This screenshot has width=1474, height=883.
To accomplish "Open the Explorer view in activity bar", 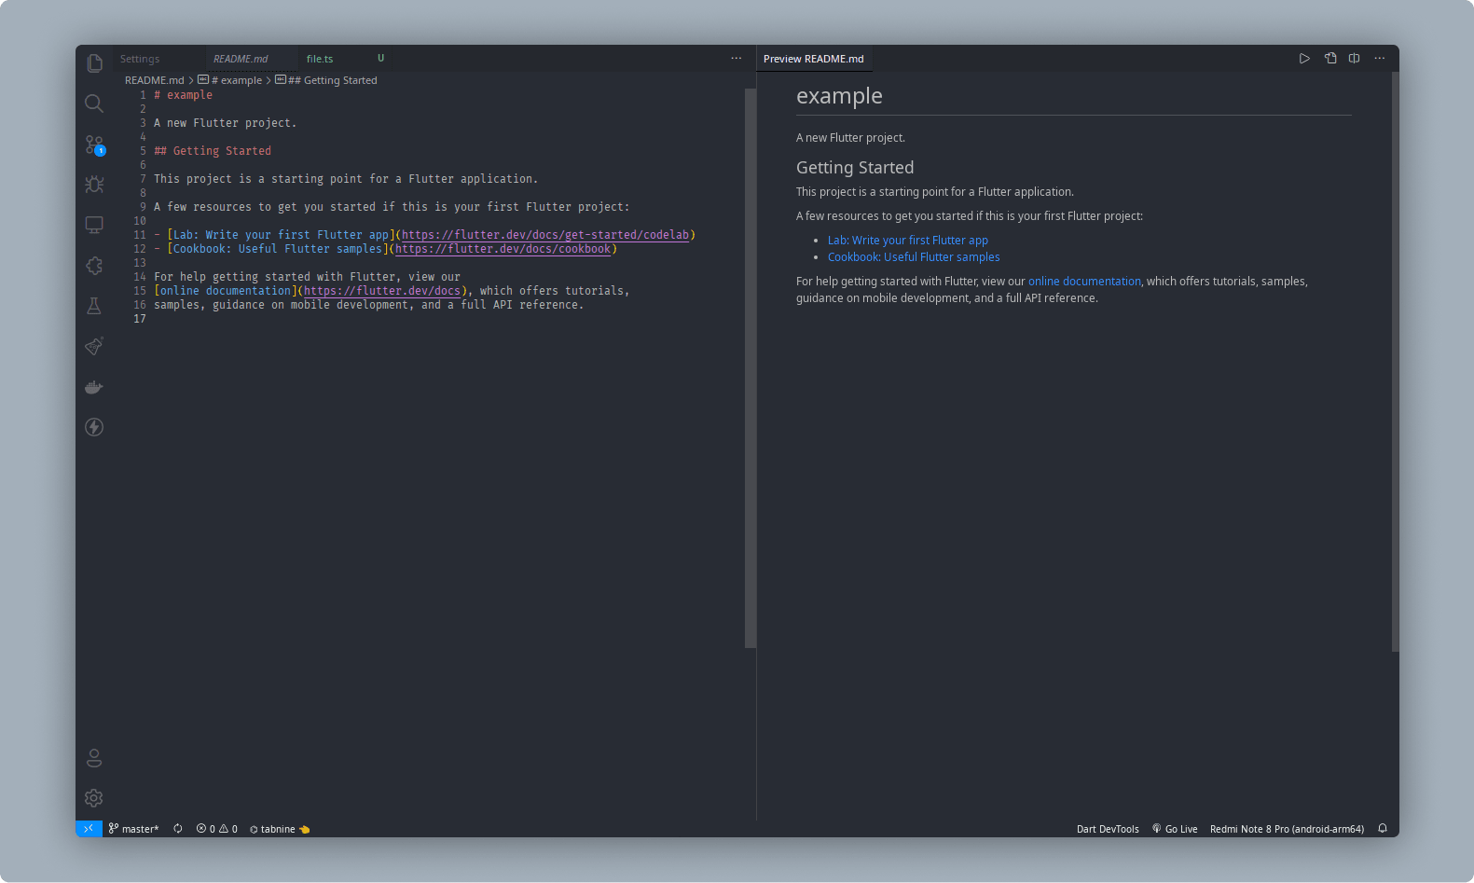I will tap(94, 63).
